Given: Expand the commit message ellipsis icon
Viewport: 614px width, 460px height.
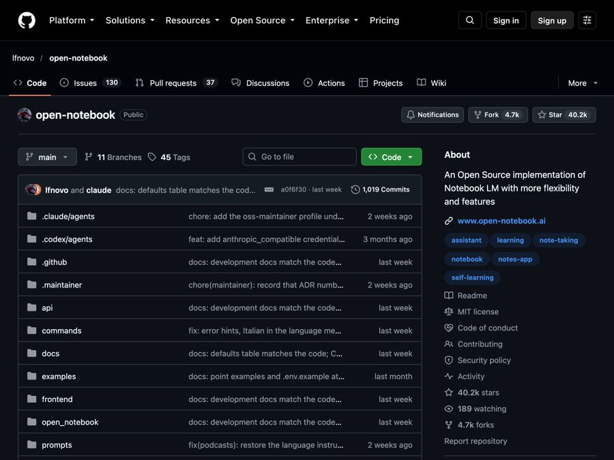Looking at the screenshot, I should [x=269, y=189].
